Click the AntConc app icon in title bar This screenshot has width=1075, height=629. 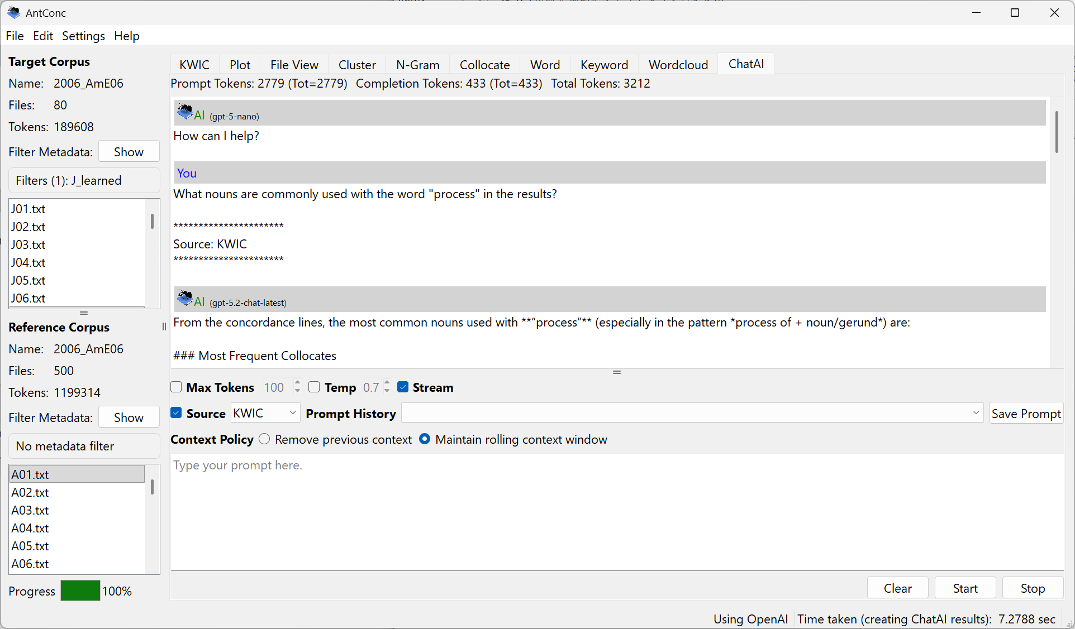[14, 13]
